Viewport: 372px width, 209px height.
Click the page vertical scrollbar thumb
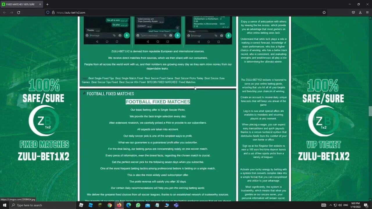(370, 111)
